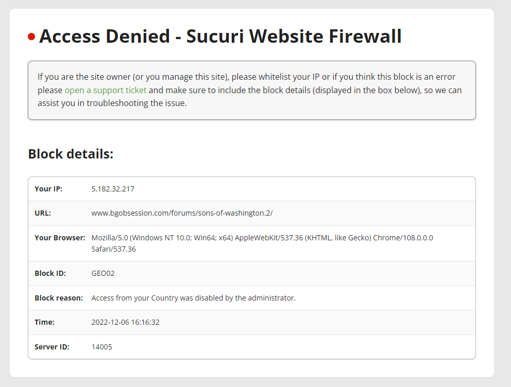Click the Access Denied heading text

pos(220,36)
